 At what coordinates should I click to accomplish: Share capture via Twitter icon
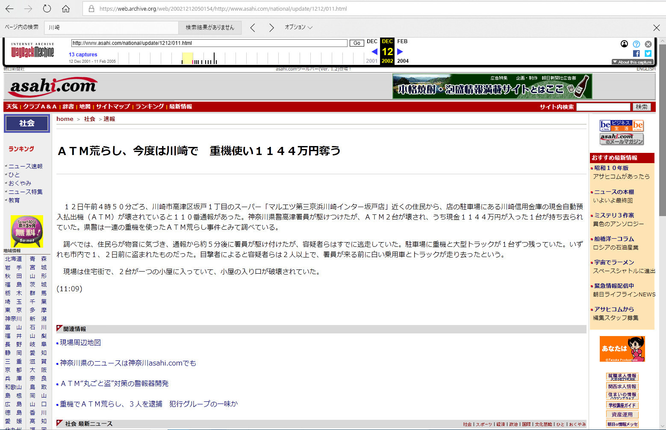pyautogui.click(x=648, y=53)
